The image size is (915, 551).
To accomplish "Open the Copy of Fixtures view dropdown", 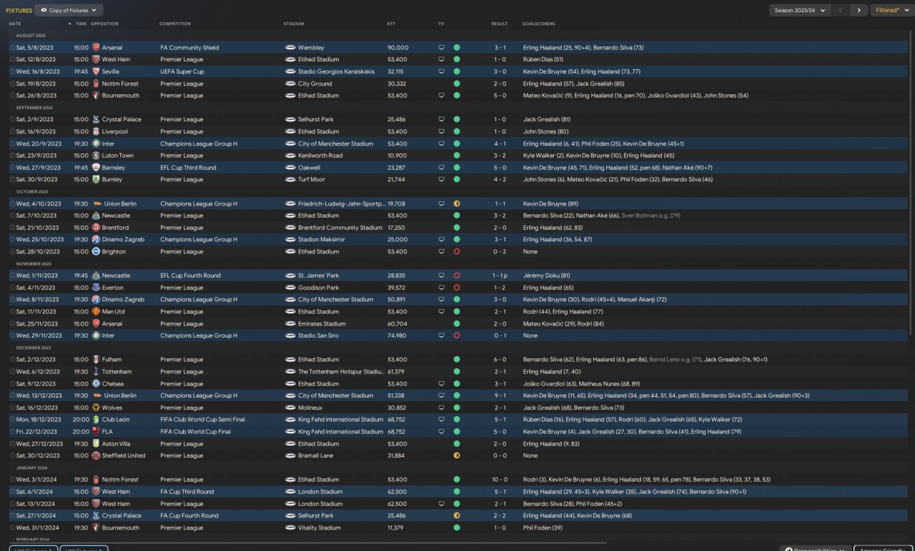I will point(69,11).
